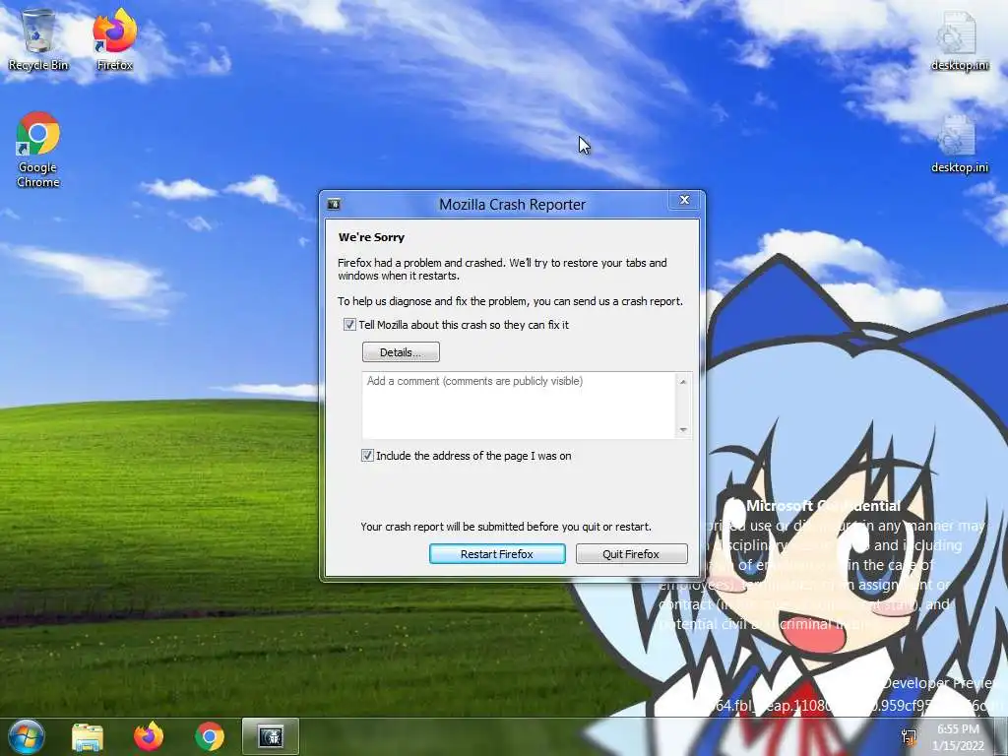Select the Google Chrome desktop shortcut
The image size is (1008, 756).
pos(38,150)
